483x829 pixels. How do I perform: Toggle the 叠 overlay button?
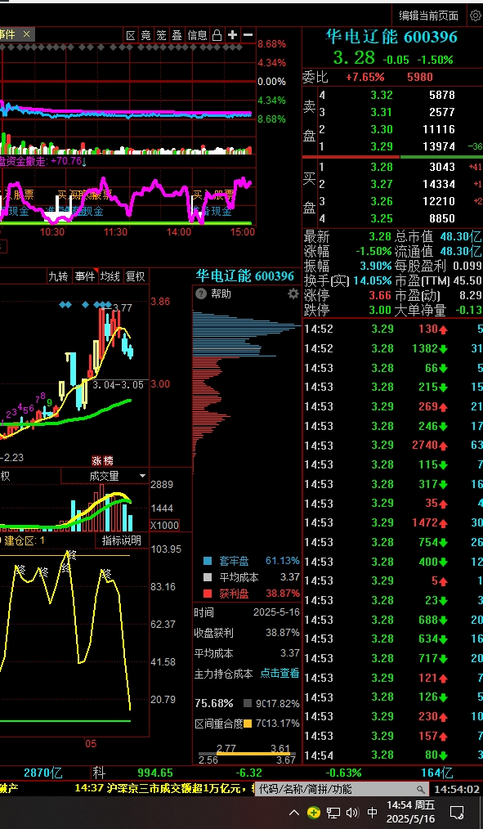tap(177, 35)
